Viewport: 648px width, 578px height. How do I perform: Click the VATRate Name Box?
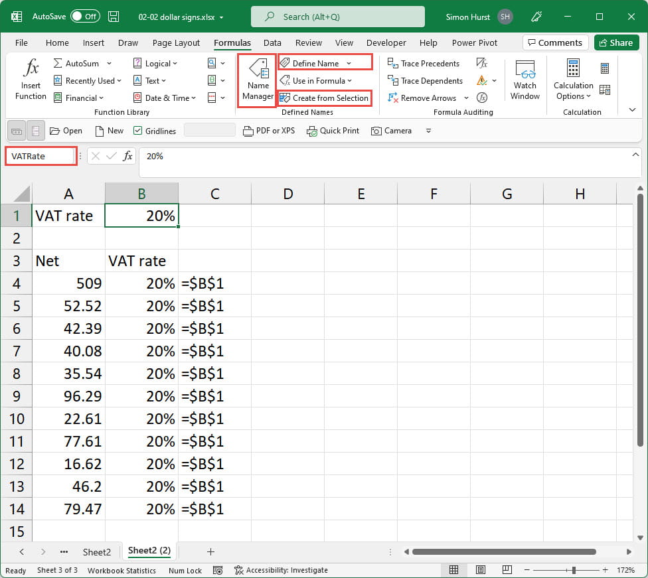coord(40,157)
